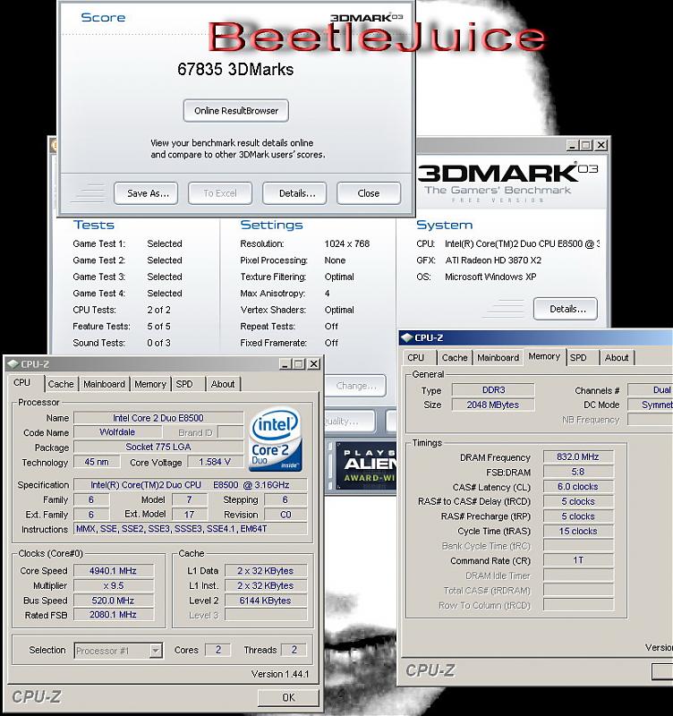This screenshot has width=673, height=716.
Task: Click the Technology value 45 nm
Action: tap(97, 462)
